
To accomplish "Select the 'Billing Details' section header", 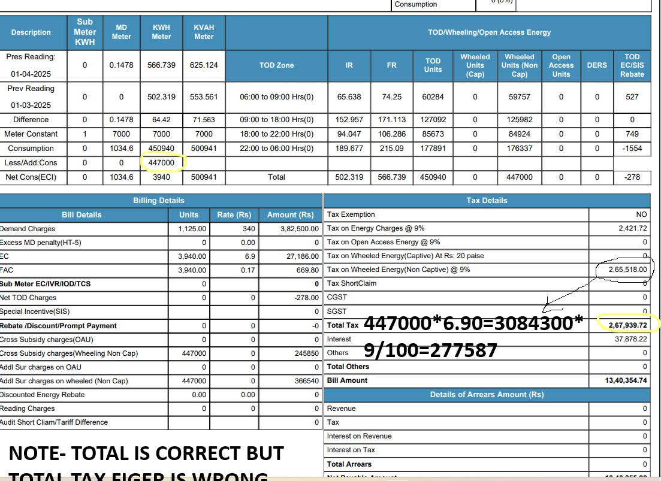I will [x=158, y=201].
